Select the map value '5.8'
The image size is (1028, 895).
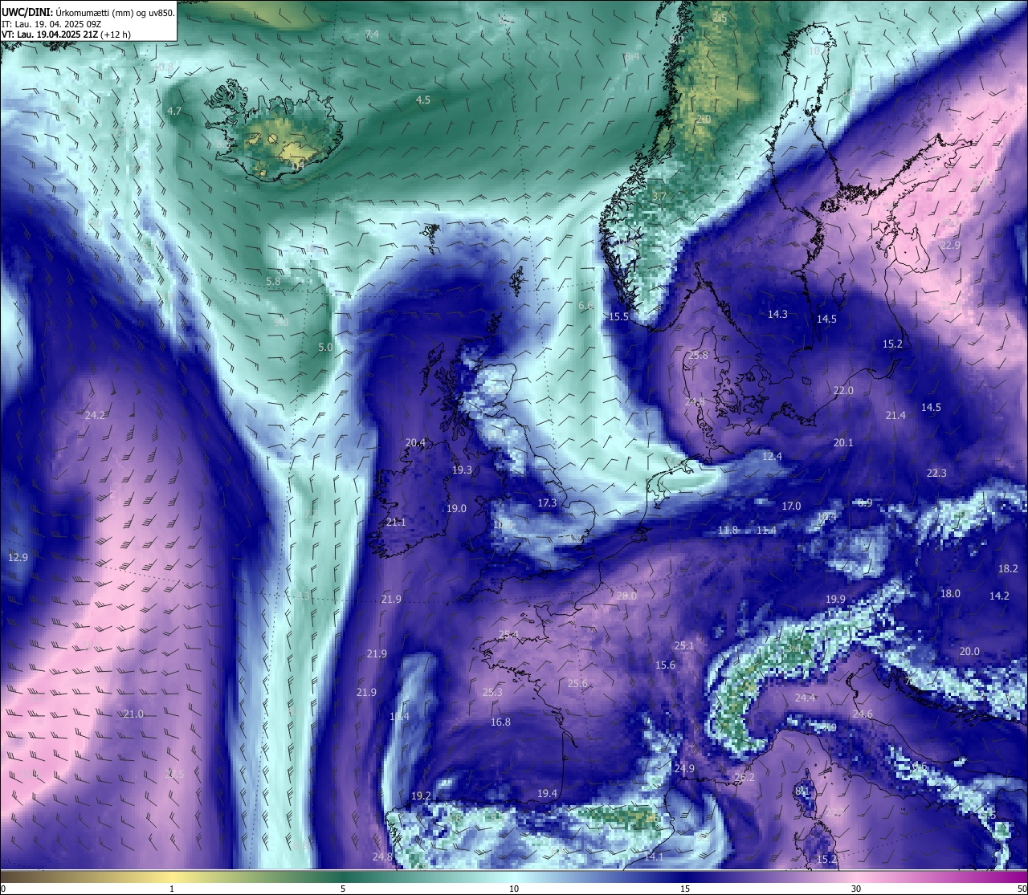[x=273, y=281]
